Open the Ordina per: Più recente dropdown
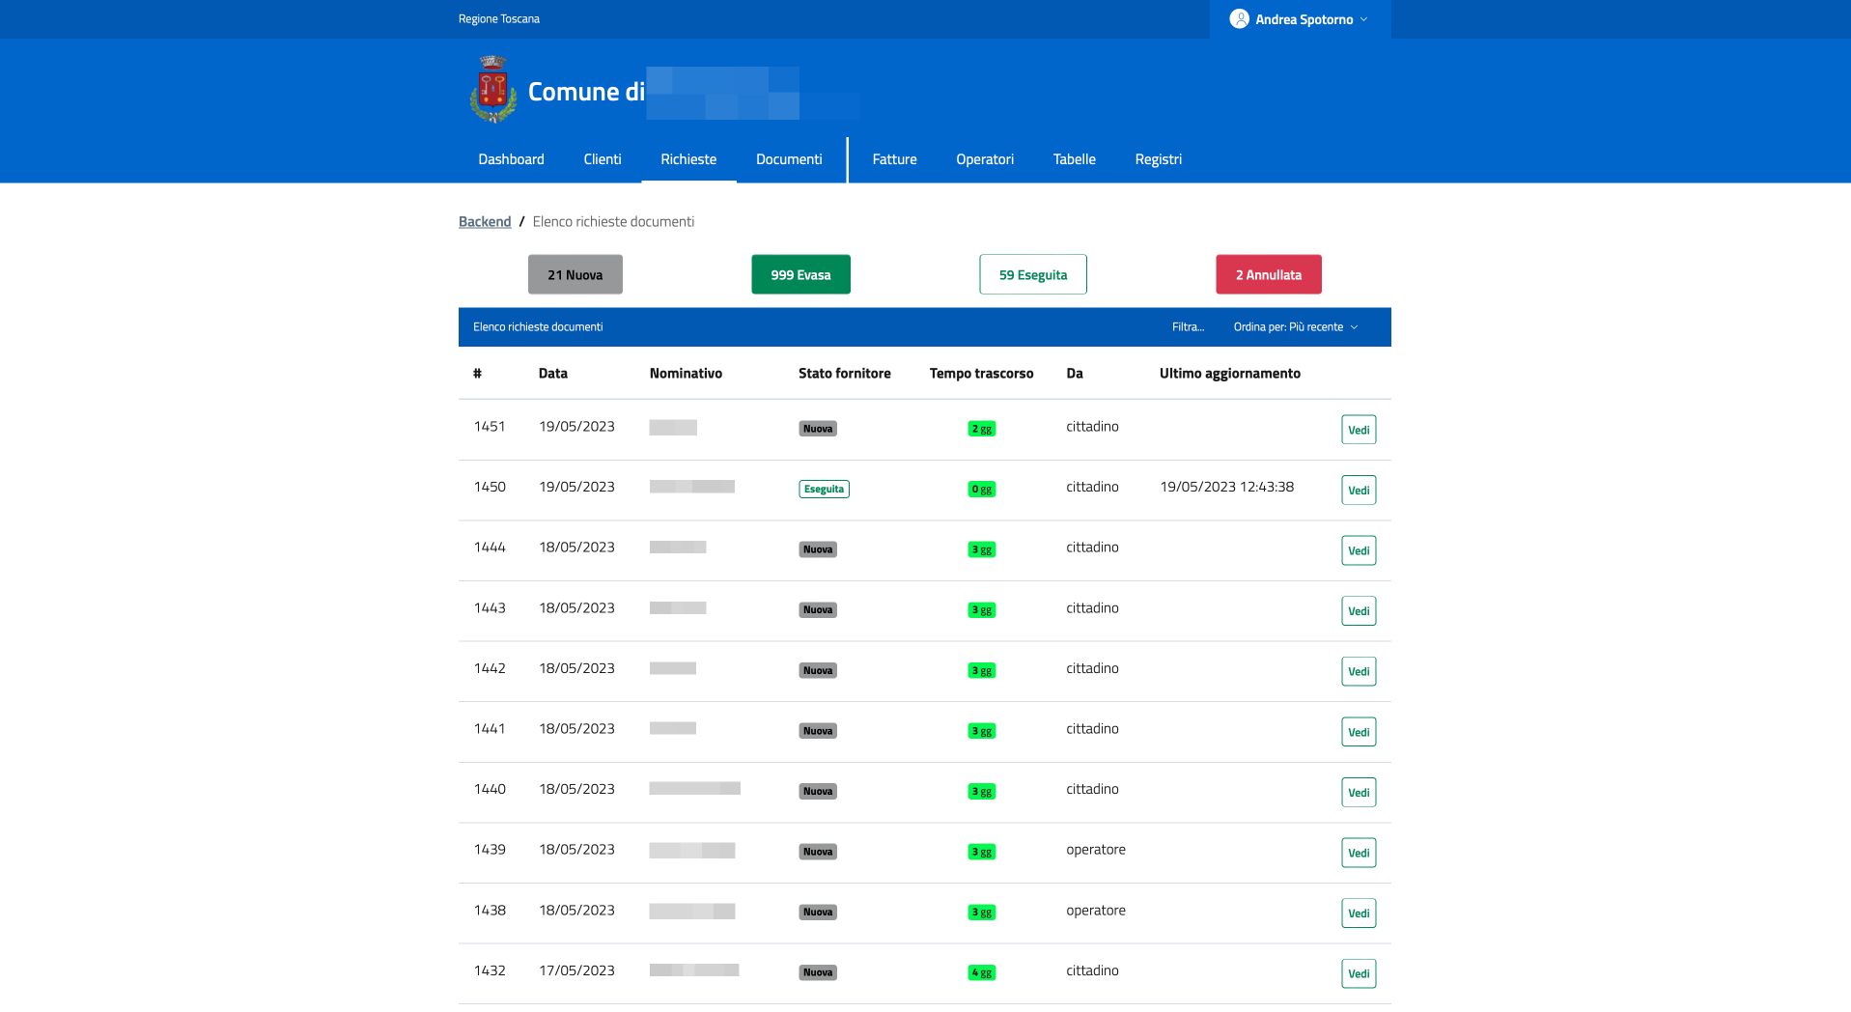 pyautogui.click(x=1296, y=327)
